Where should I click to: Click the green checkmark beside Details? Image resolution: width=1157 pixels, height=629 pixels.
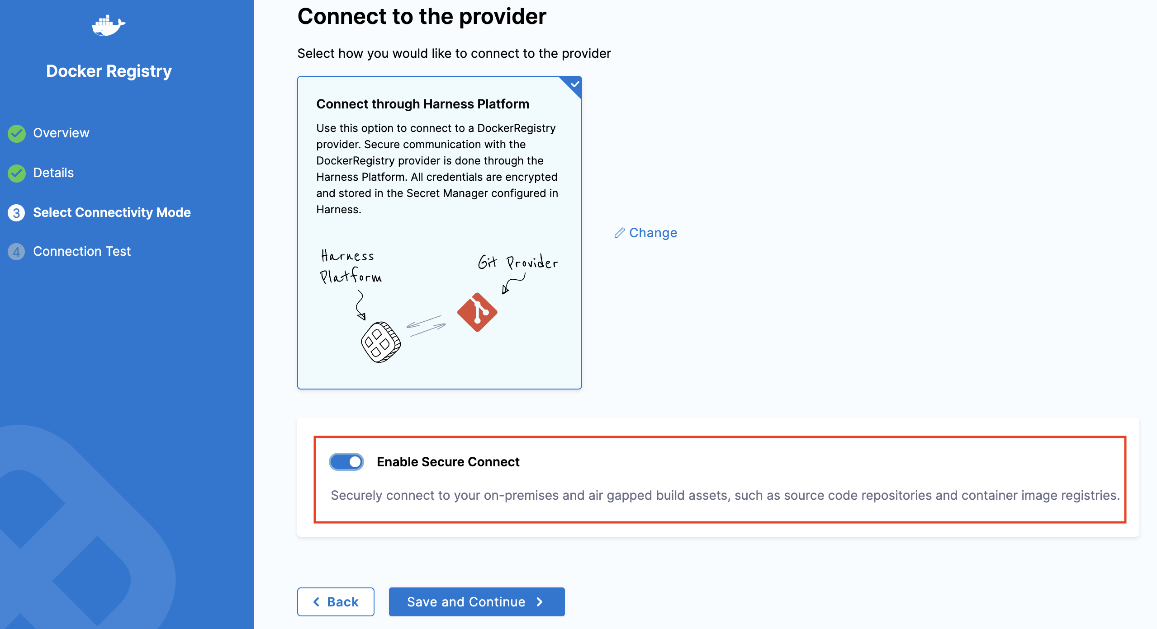[x=17, y=173]
